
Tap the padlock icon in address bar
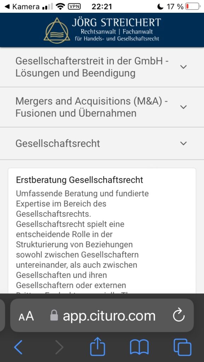pos(54,315)
